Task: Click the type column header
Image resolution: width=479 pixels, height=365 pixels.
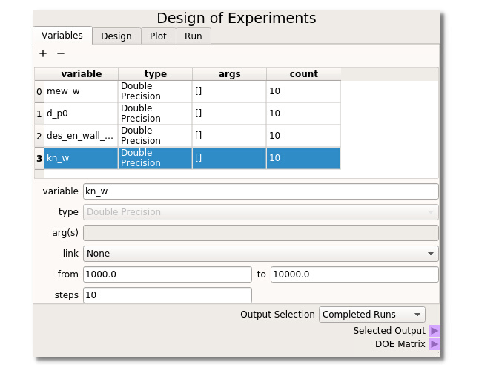Action: [x=155, y=74]
